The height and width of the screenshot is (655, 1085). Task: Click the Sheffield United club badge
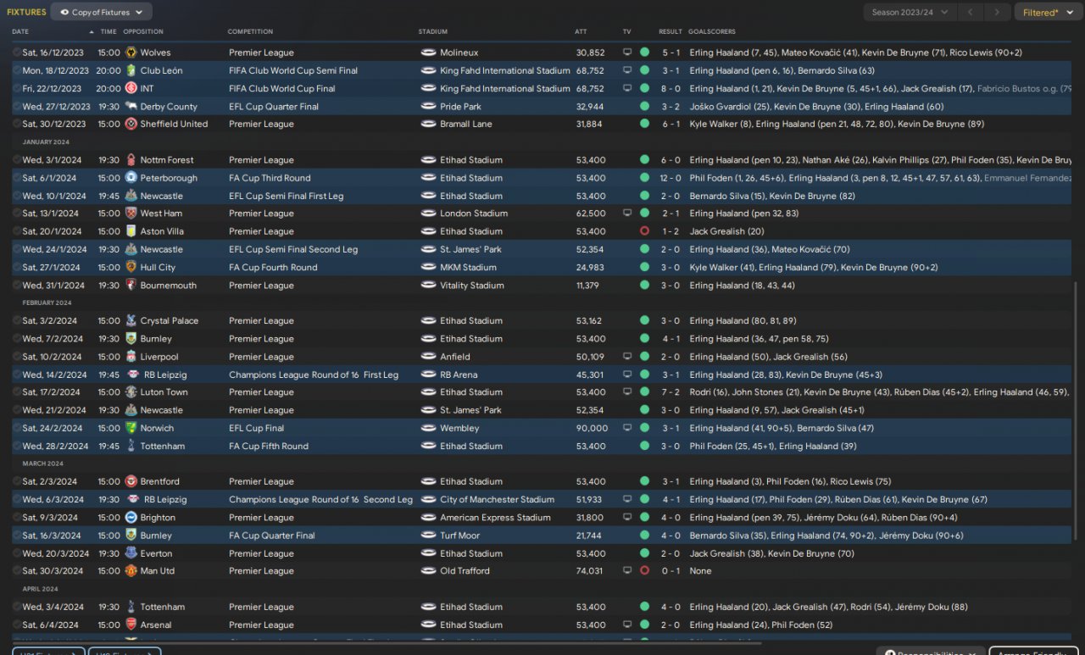pyautogui.click(x=131, y=124)
